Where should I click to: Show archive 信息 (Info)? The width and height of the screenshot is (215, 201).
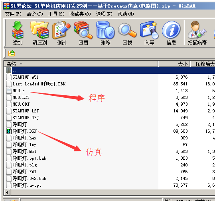(x=171, y=30)
